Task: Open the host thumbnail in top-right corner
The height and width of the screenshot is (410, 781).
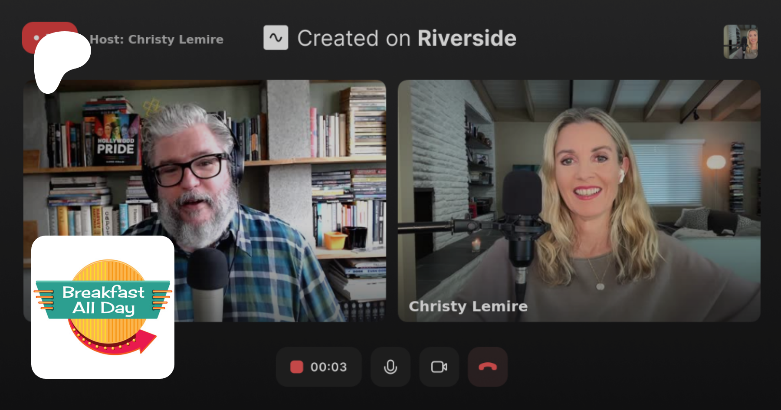Action: 740,42
